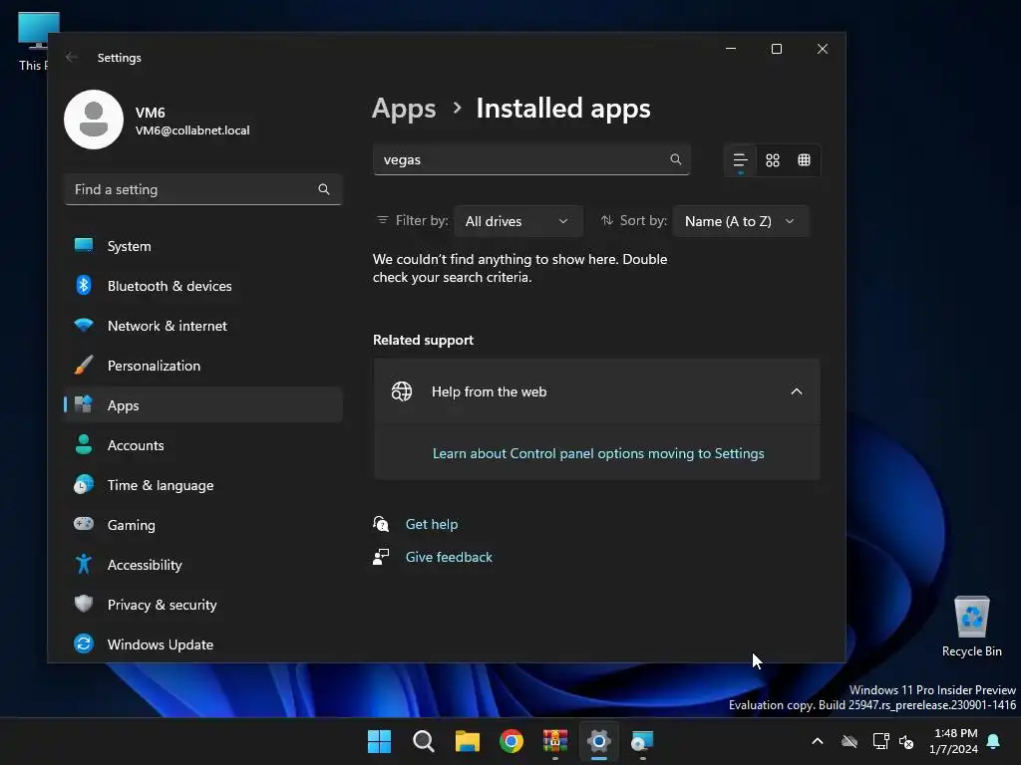Open network status tray icon

(880, 741)
